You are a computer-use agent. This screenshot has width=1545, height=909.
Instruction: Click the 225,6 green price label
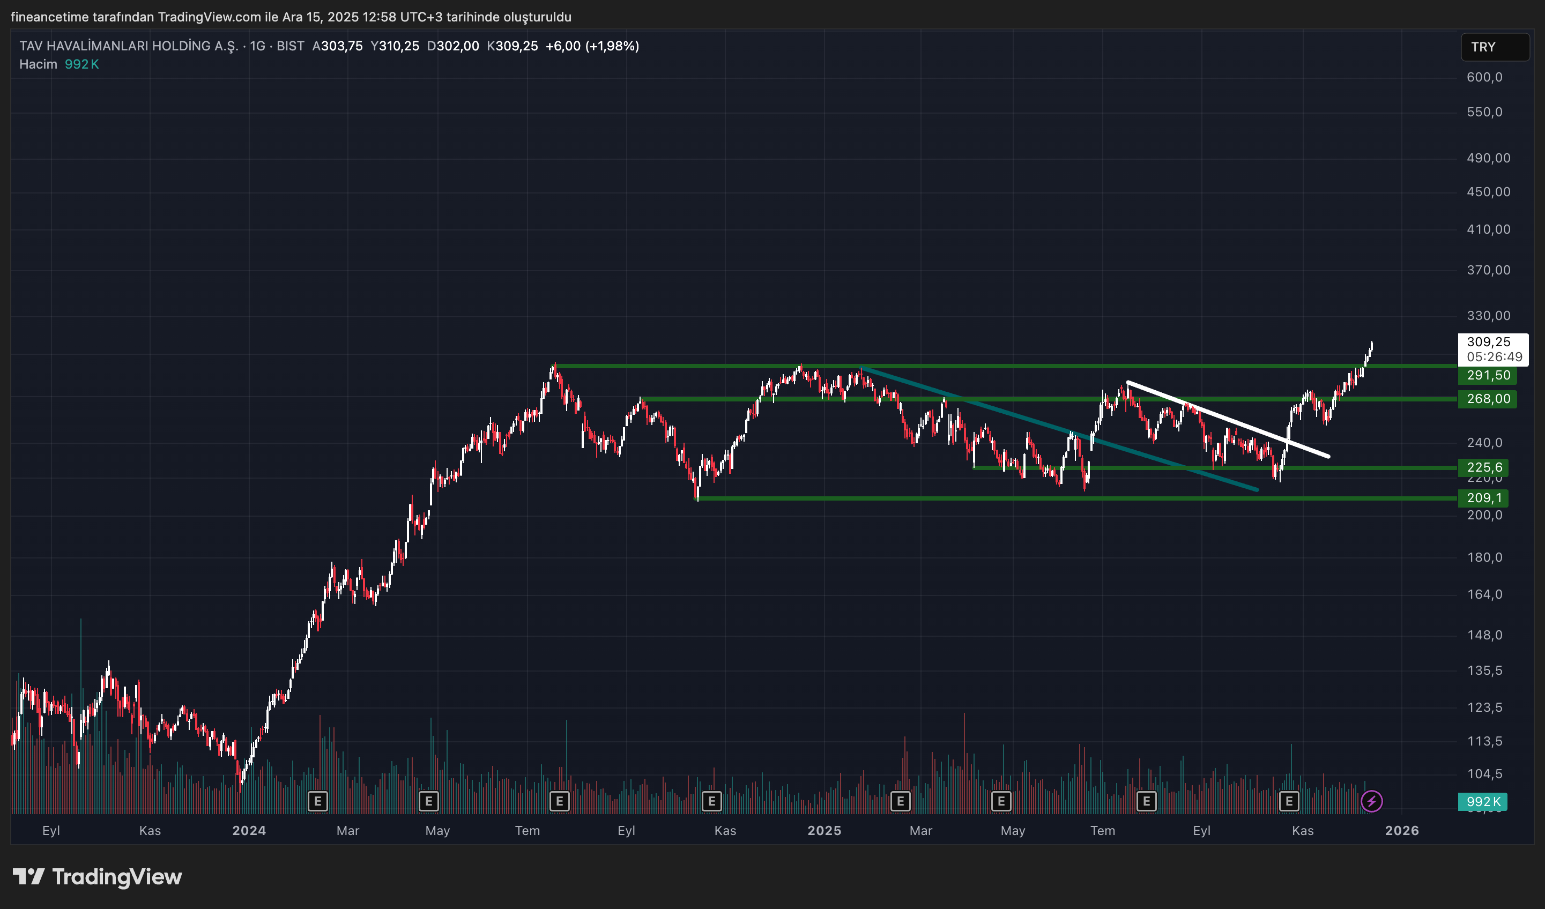1483,468
